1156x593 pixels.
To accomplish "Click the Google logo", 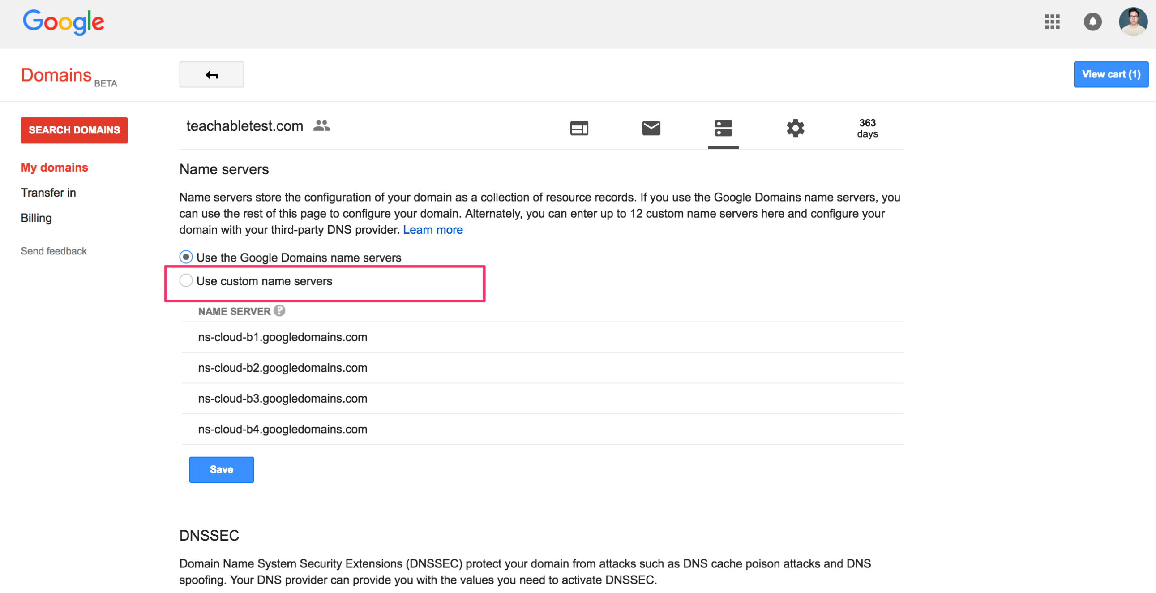I will coord(63,22).
